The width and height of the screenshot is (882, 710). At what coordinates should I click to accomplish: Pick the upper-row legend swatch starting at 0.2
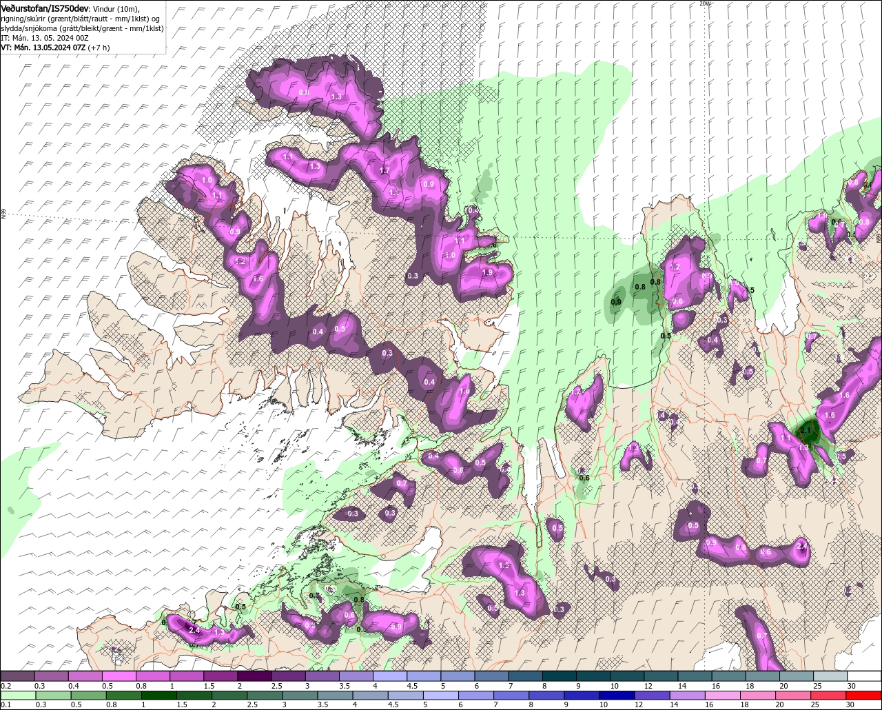pos(17,676)
